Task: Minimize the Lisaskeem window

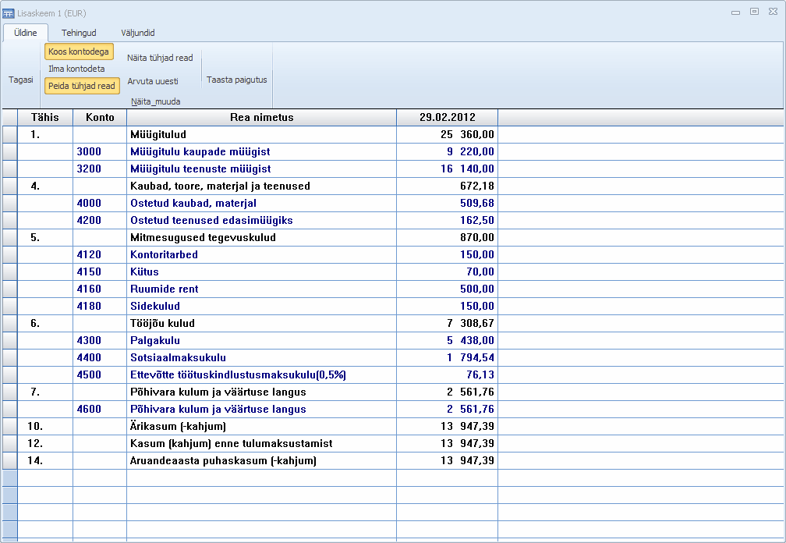Action: coord(736,12)
